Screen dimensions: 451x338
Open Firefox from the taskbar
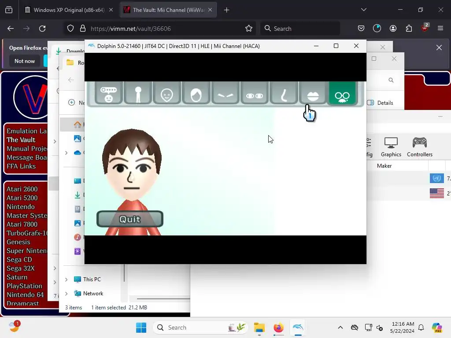(x=278, y=327)
